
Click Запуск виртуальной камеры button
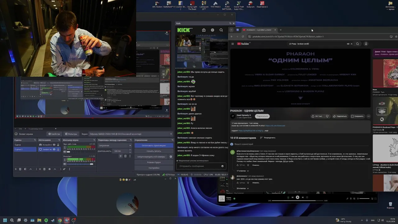click(x=151, y=156)
